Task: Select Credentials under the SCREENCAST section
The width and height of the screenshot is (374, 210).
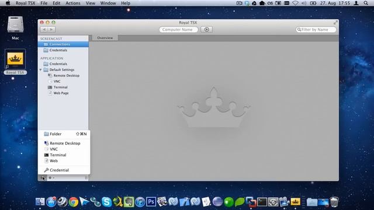Action: [63, 50]
